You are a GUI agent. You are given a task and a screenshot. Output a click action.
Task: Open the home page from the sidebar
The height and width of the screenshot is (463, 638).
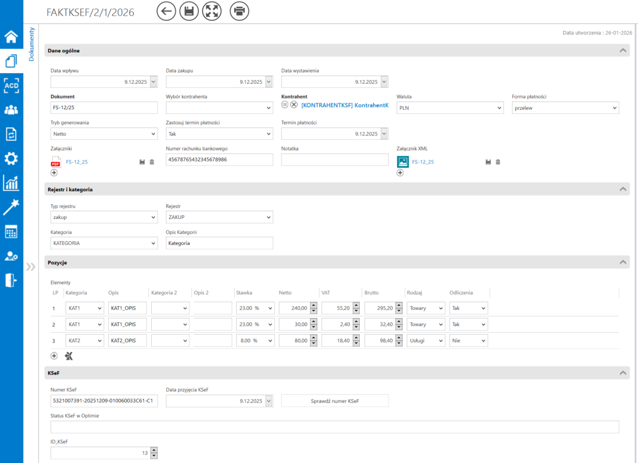click(11, 37)
